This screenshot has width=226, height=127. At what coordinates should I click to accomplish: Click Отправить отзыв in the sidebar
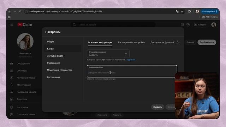[26, 114]
